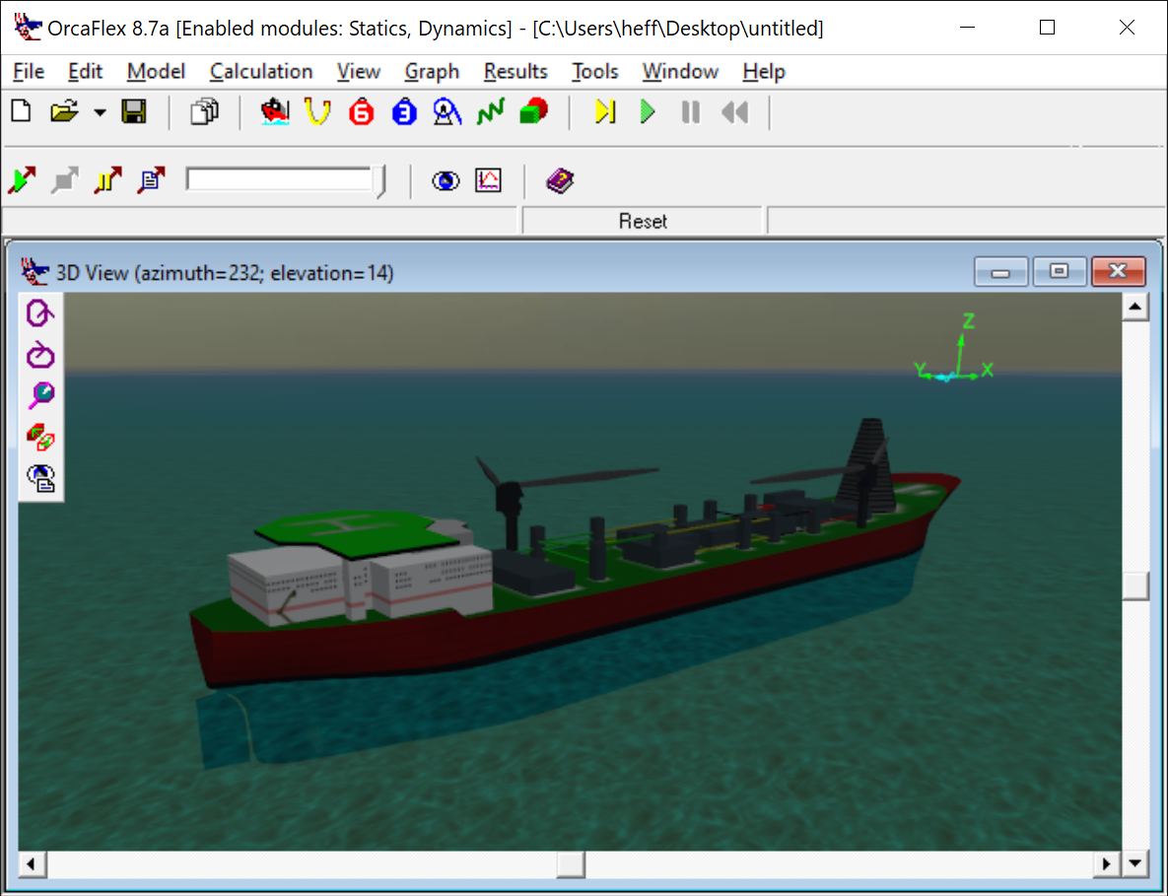The height and width of the screenshot is (896, 1168).
Task: Start the dynamic simulation
Action: click(x=648, y=111)
